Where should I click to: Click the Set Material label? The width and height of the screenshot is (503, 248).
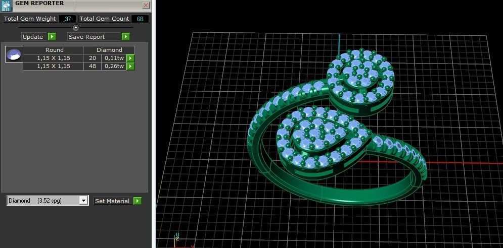[x=113, y=201]
